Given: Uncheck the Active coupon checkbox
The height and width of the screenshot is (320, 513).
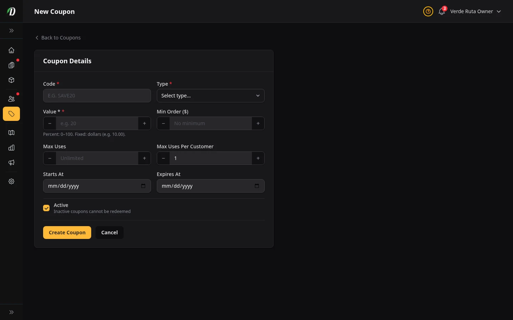Looking at the screenshot, I should [x=46, y=208].
